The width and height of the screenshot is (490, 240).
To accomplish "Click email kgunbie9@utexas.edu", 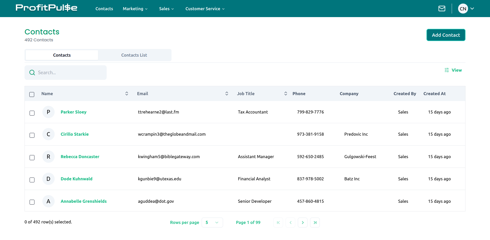I will pyautogui.click(x=160, y=179).
